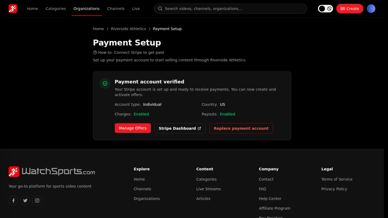Viewport: 388px width, 218px height.
Task: Open the FAQ footer link
Action: tap(262, 189)
